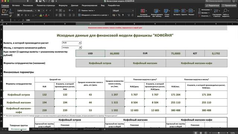Viewport: 238px width, 134px height.
Task: Increase font size with larger A icon
Action: point(46,10)
